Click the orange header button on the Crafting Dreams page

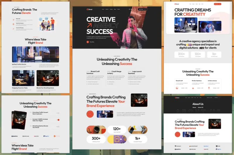point(217,4)
